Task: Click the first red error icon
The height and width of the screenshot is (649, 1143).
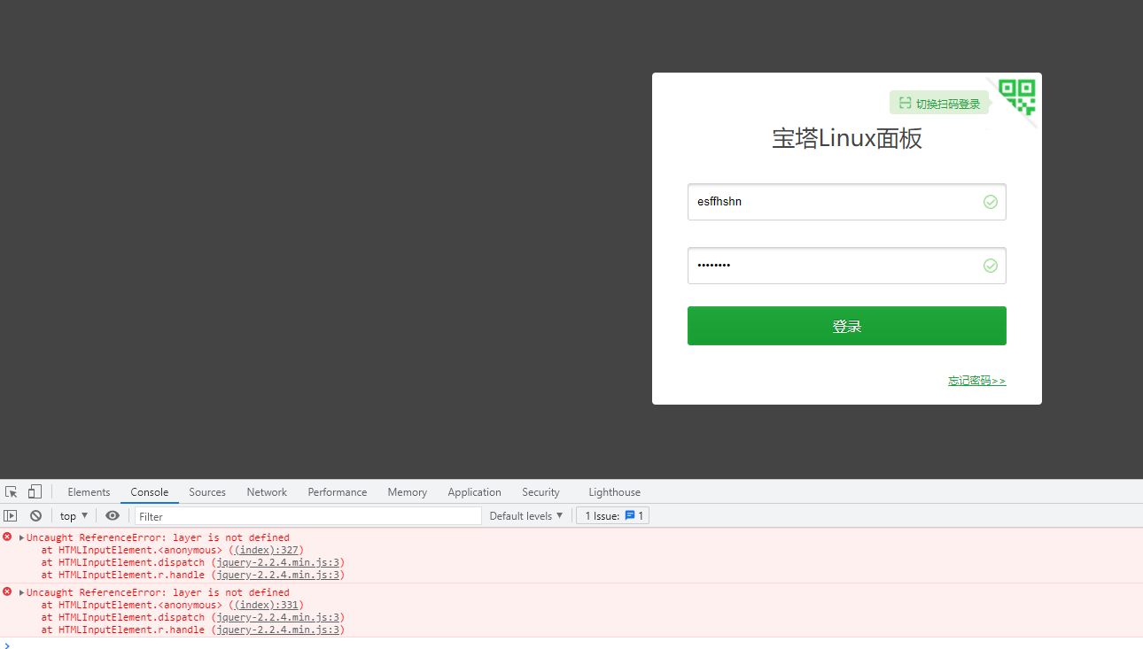Action: tap(7, 537)
